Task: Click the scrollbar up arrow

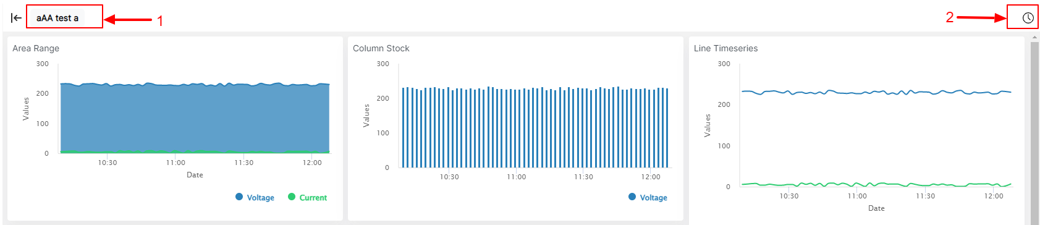Action: (x=1034, y=38)
